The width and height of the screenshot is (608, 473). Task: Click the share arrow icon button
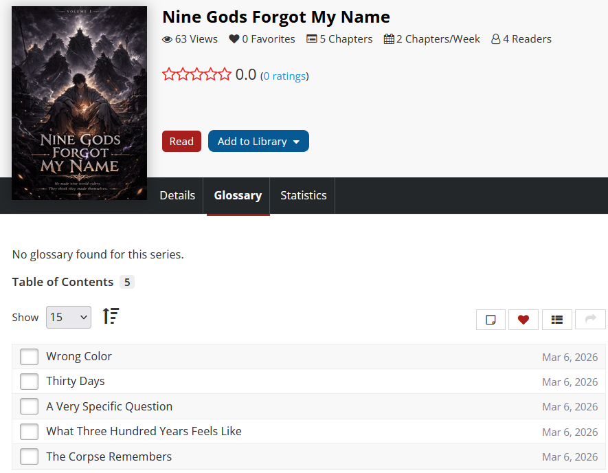[590, 320]
